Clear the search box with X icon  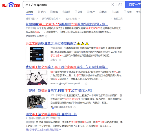click(113, 5)
